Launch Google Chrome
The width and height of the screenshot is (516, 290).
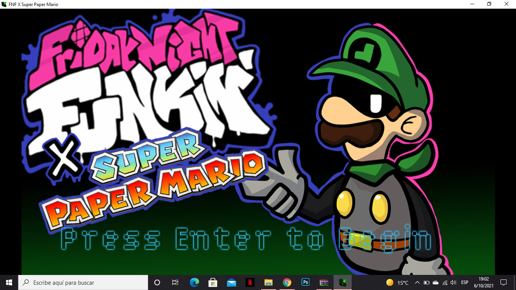287,282
